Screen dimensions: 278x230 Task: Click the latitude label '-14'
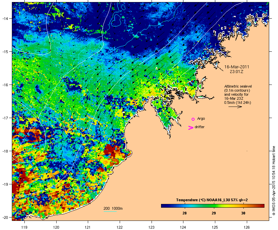[5, 18]
